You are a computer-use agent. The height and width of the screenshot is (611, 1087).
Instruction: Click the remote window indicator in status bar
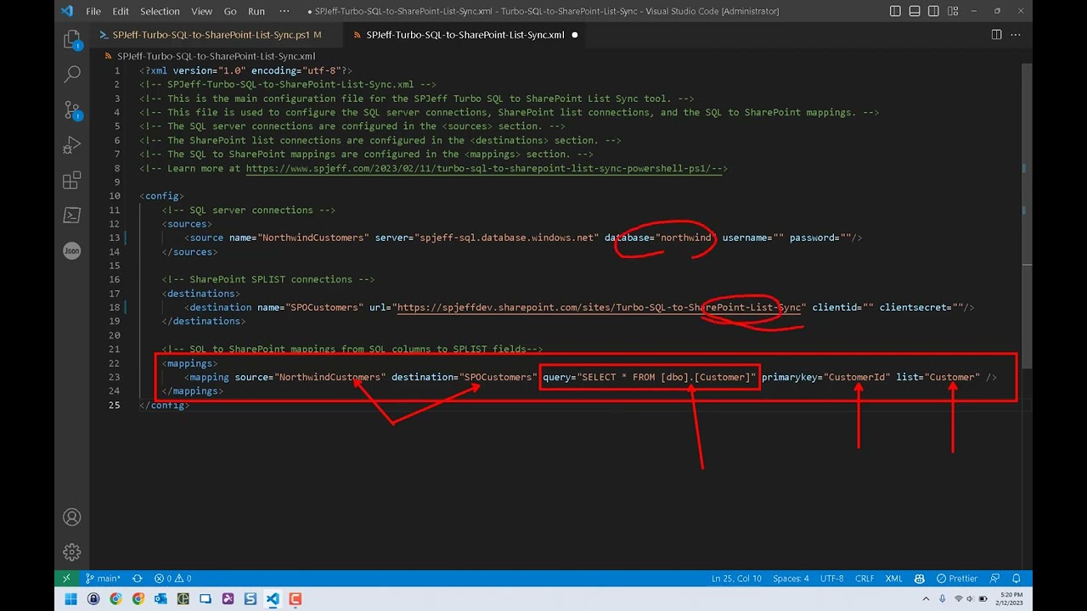point(66,579)
